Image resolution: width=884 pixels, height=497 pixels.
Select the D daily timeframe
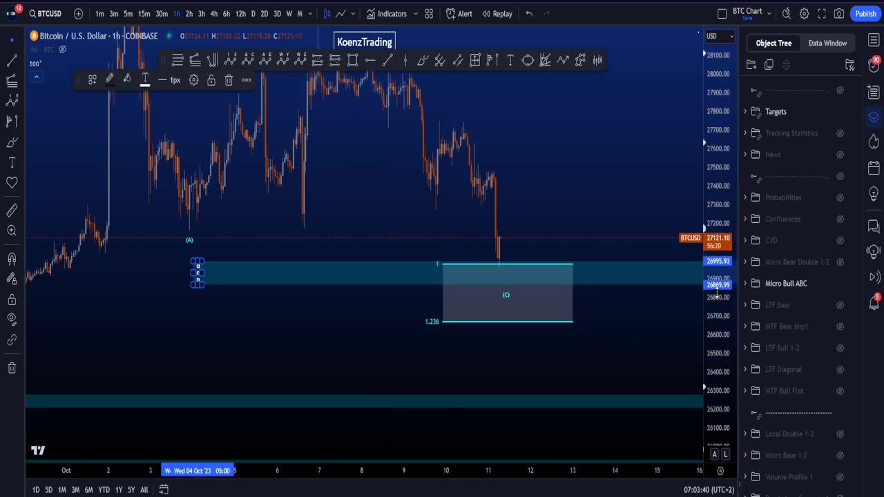pos(253,14)
